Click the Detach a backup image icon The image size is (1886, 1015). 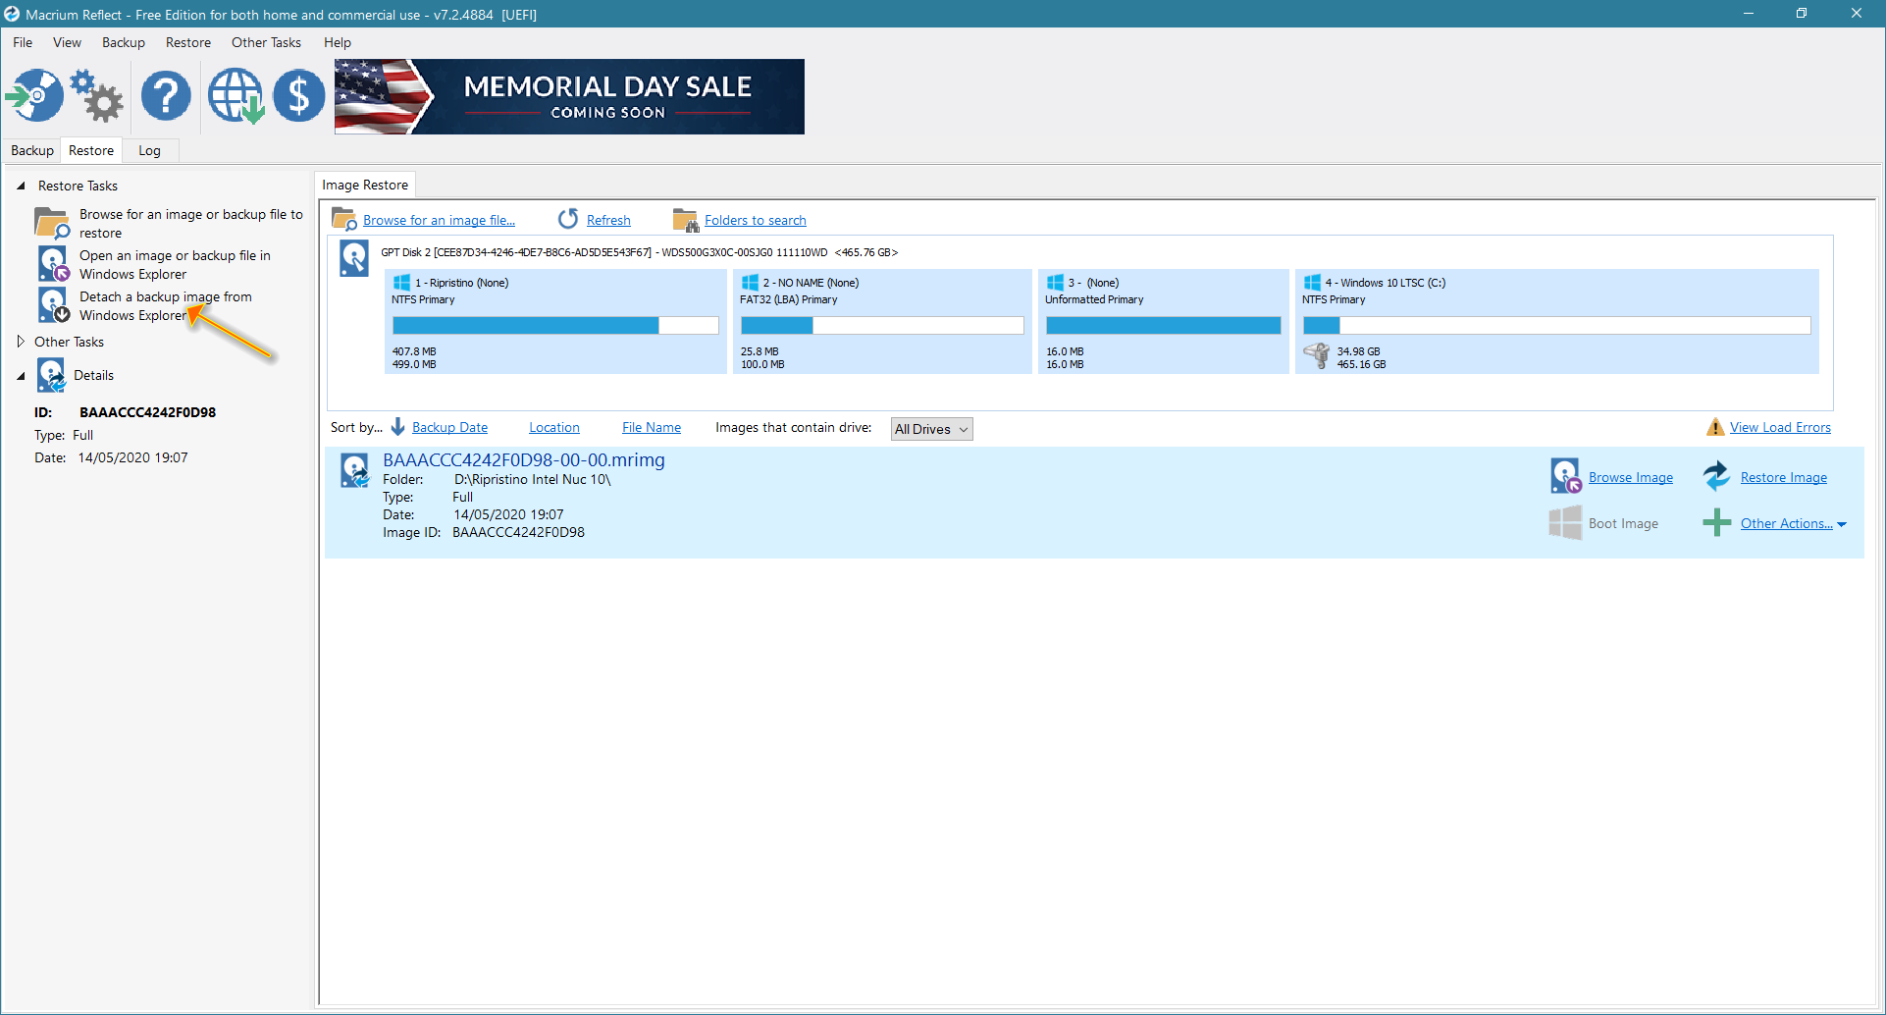[53, 305]
